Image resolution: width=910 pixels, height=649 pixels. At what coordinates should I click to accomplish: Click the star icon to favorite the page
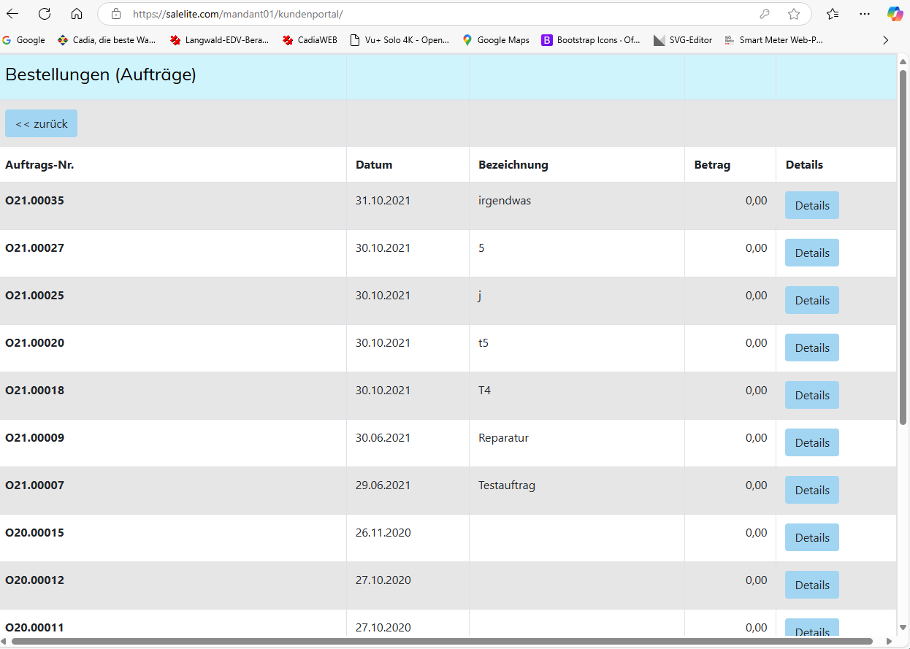pyautogui.click(x=794, y=14)
